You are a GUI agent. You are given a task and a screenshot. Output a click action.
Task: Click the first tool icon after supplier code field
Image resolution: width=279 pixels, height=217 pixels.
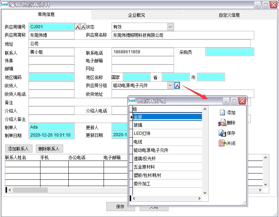[78, 27]
